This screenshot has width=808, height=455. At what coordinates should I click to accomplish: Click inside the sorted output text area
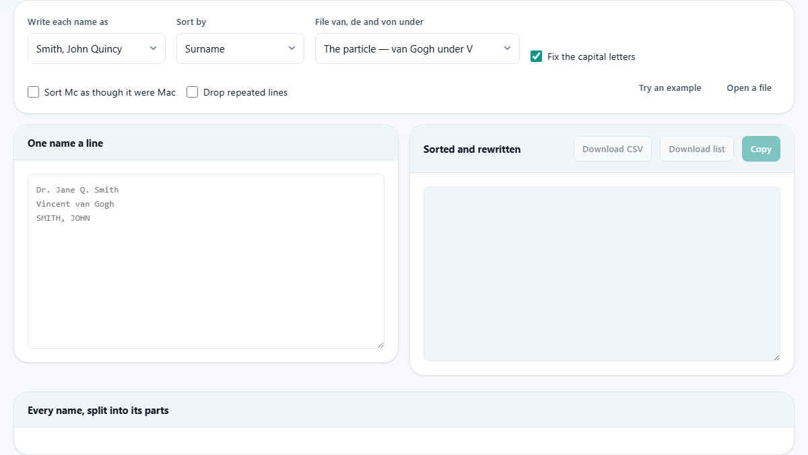602,274
